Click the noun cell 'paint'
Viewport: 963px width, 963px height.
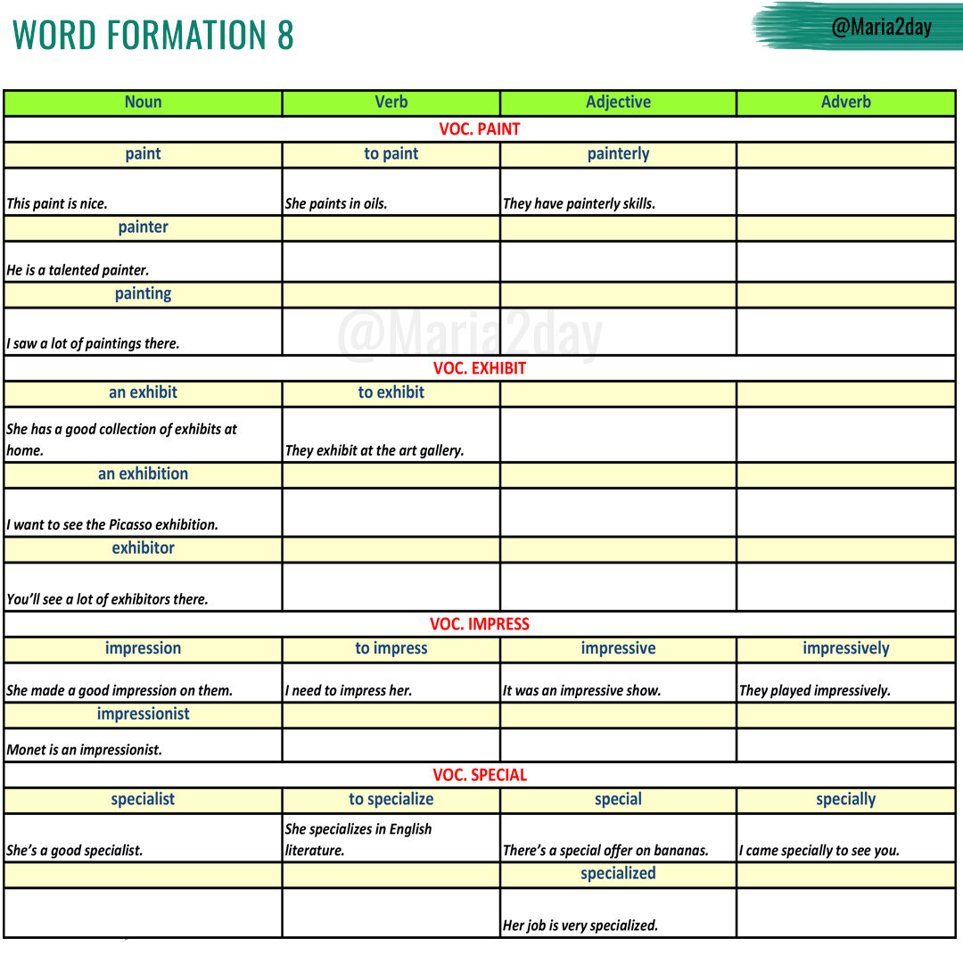(143, 154)
